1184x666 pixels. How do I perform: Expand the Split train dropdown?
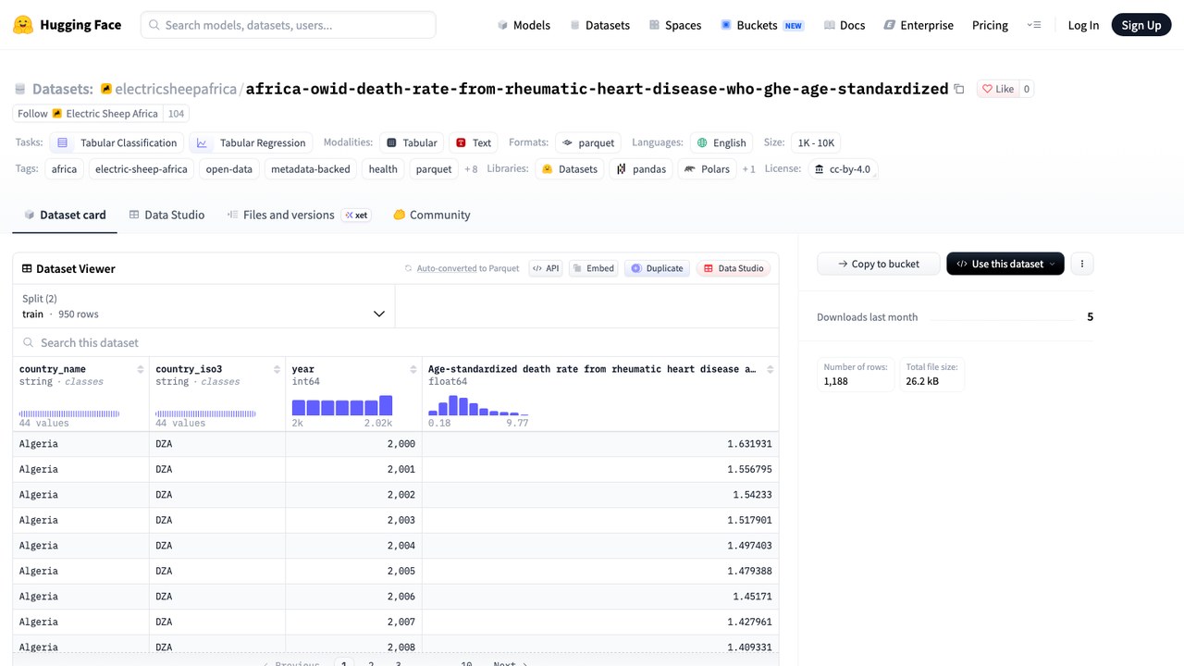point(203,306)
